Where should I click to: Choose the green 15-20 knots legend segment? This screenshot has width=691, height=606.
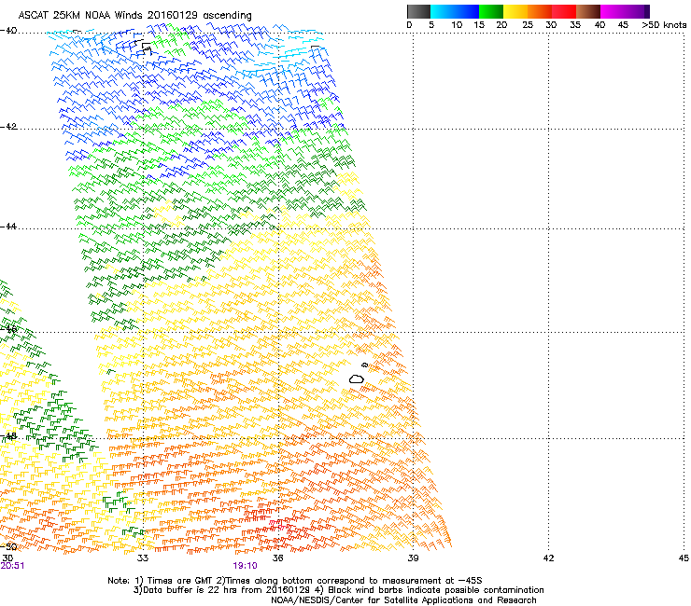tap(491, 11)
